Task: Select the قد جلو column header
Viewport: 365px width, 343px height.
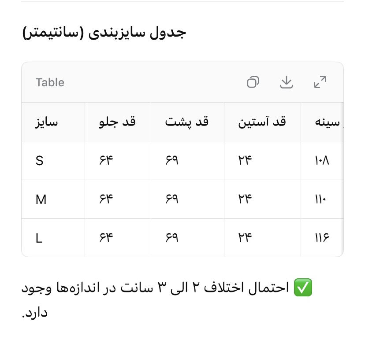Action: pyautogui.click(x=117, y=122)
